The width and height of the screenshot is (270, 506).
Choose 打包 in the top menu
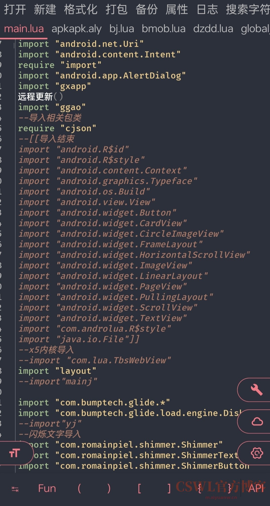(116, 10)
